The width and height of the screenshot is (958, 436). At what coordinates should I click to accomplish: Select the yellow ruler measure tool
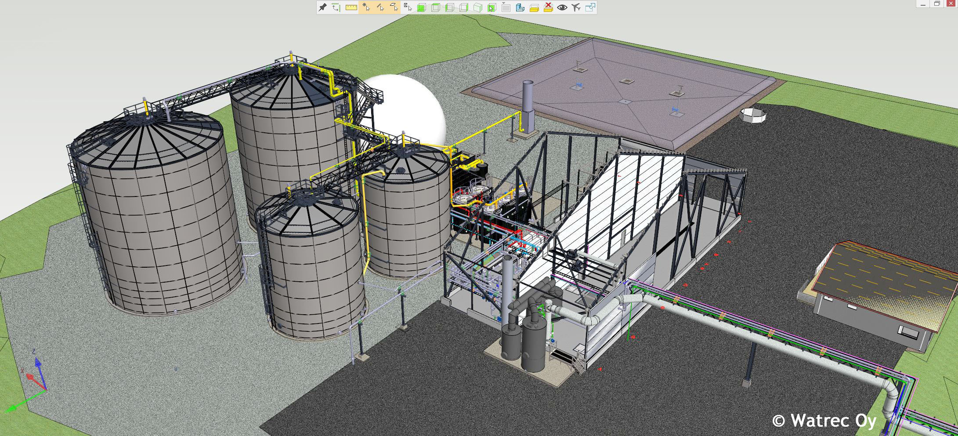point(351,7)
